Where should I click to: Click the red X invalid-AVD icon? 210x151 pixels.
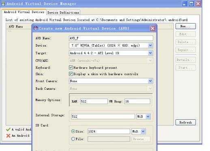[8, 136]
